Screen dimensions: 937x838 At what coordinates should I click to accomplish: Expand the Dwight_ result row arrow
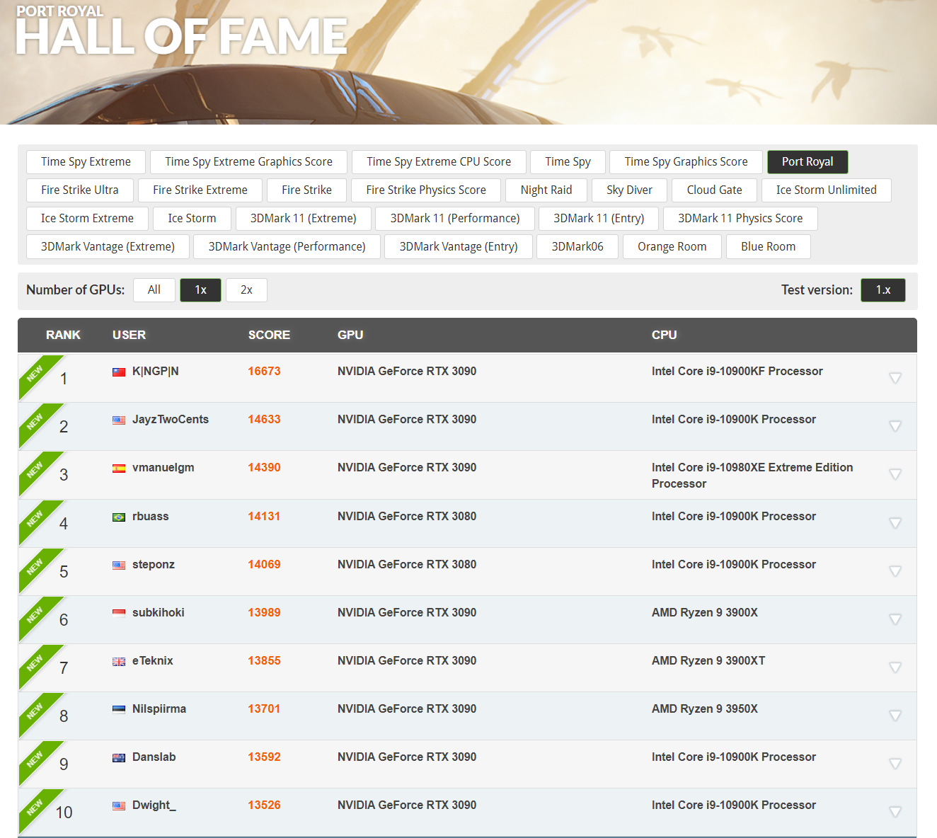click(x=895, y=812)
